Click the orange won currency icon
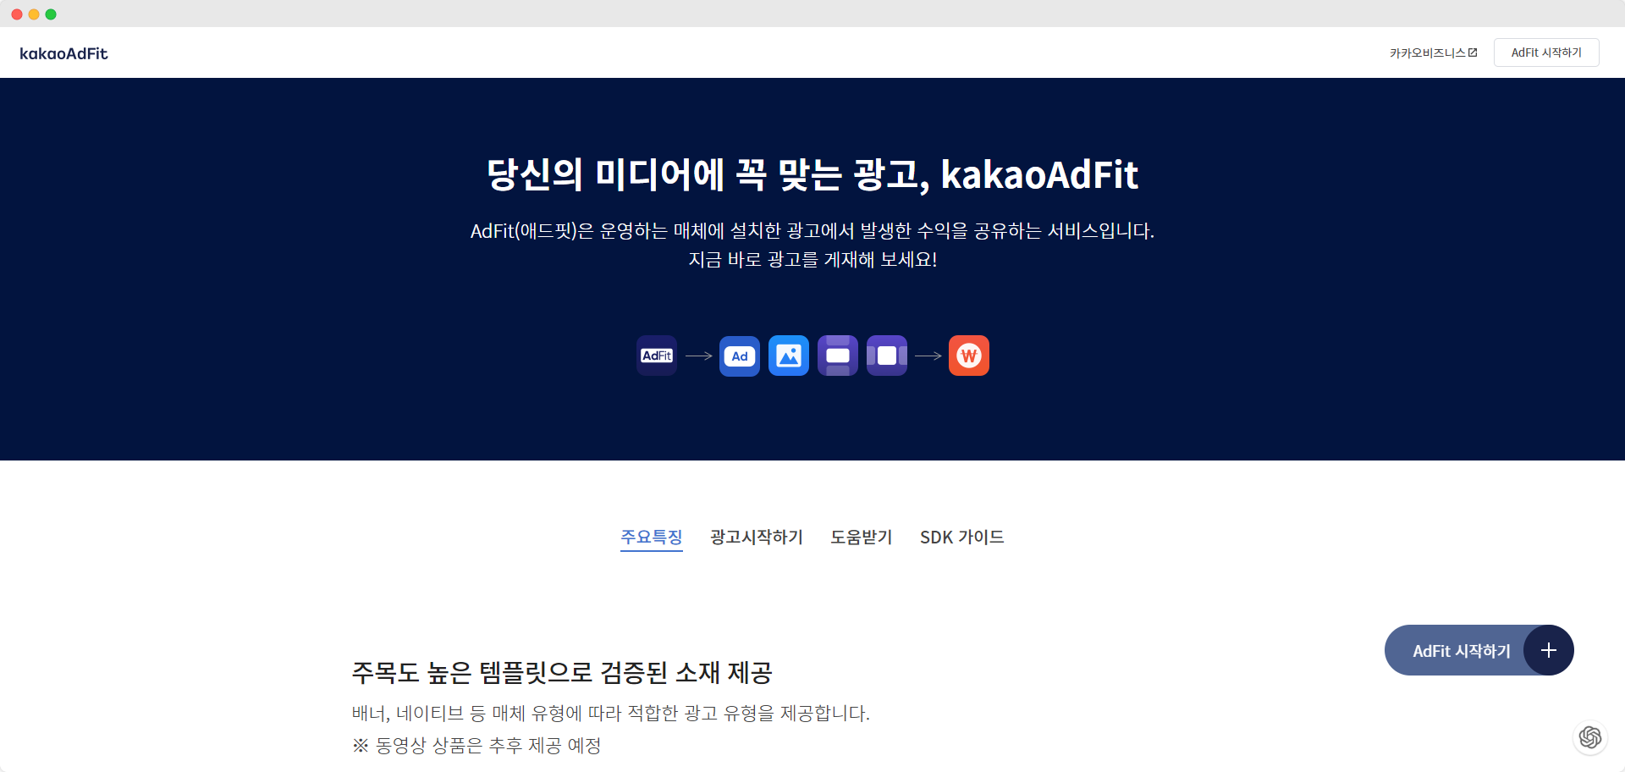 [969, 356]
